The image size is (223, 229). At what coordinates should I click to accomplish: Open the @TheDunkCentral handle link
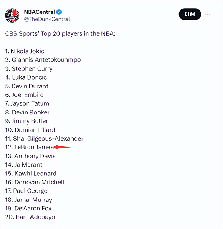47,19
